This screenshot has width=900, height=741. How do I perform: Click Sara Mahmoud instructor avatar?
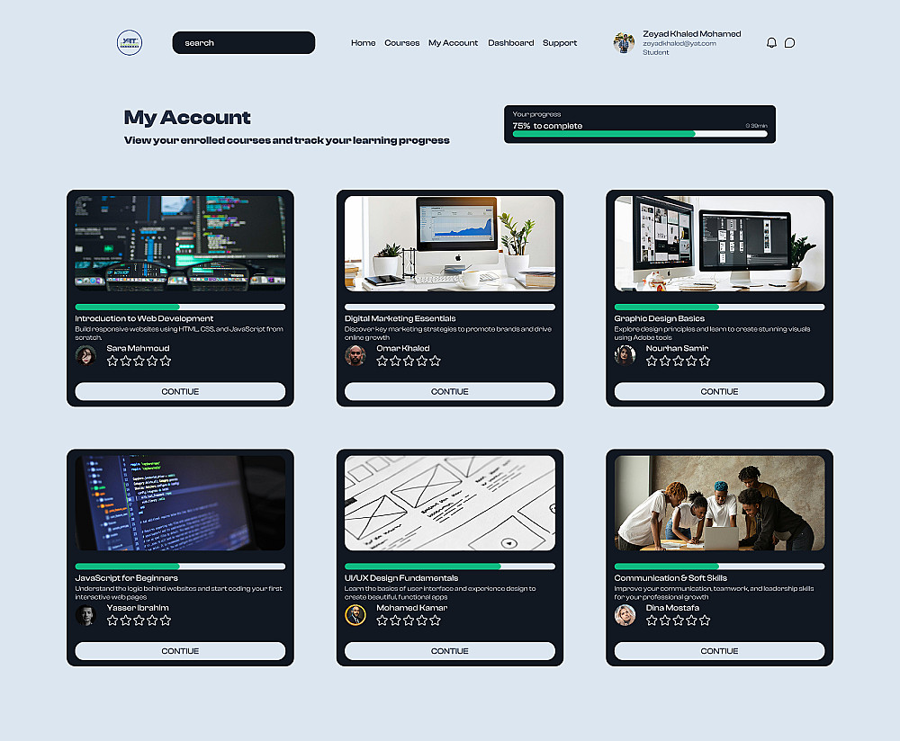[x=86, y=355]
